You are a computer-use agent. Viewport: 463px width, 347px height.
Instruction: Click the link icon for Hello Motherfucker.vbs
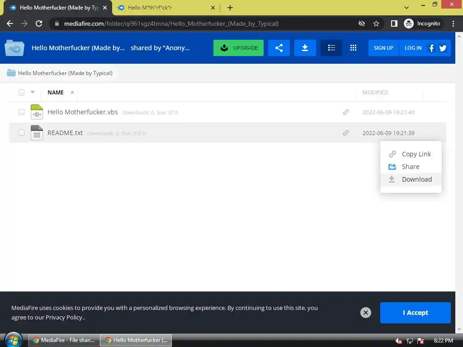tap(346, 112)
